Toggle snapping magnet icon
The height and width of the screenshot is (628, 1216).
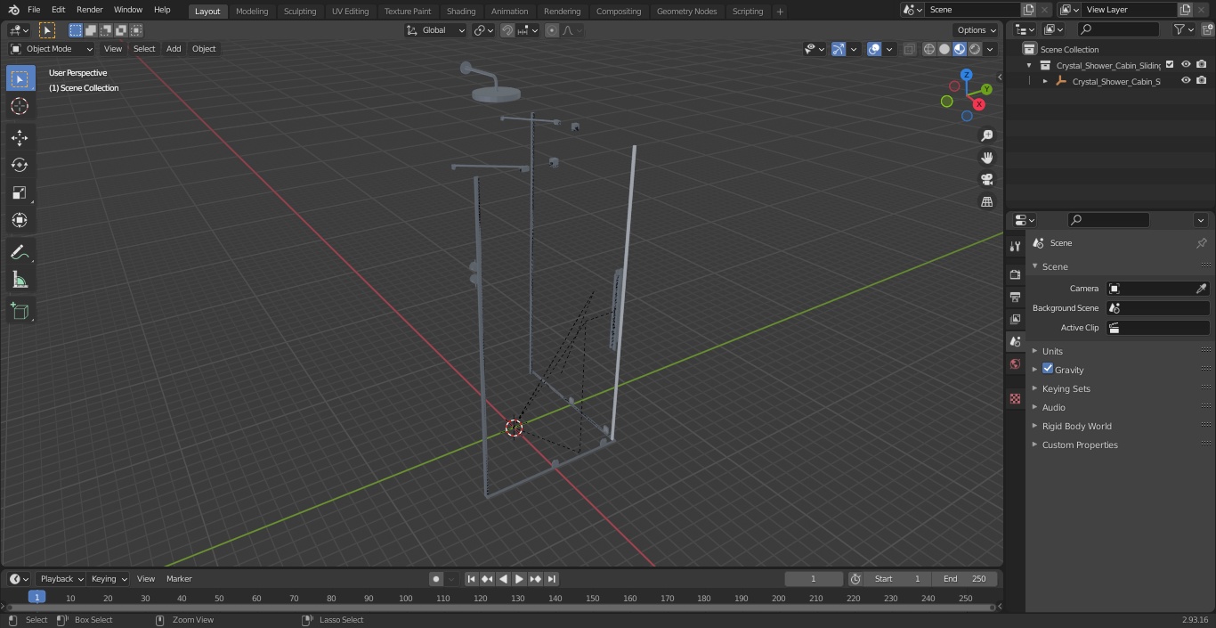coord(507,30)
